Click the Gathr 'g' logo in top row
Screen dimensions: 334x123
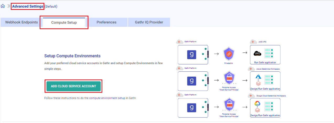click(x=192, y=55)
